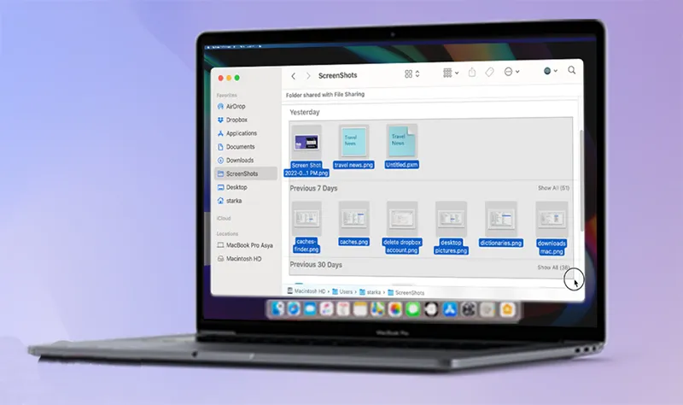Select ScreenShots in the sidebar
The height and width of the screenshot is (405, 683).
[x=246, y=173]
